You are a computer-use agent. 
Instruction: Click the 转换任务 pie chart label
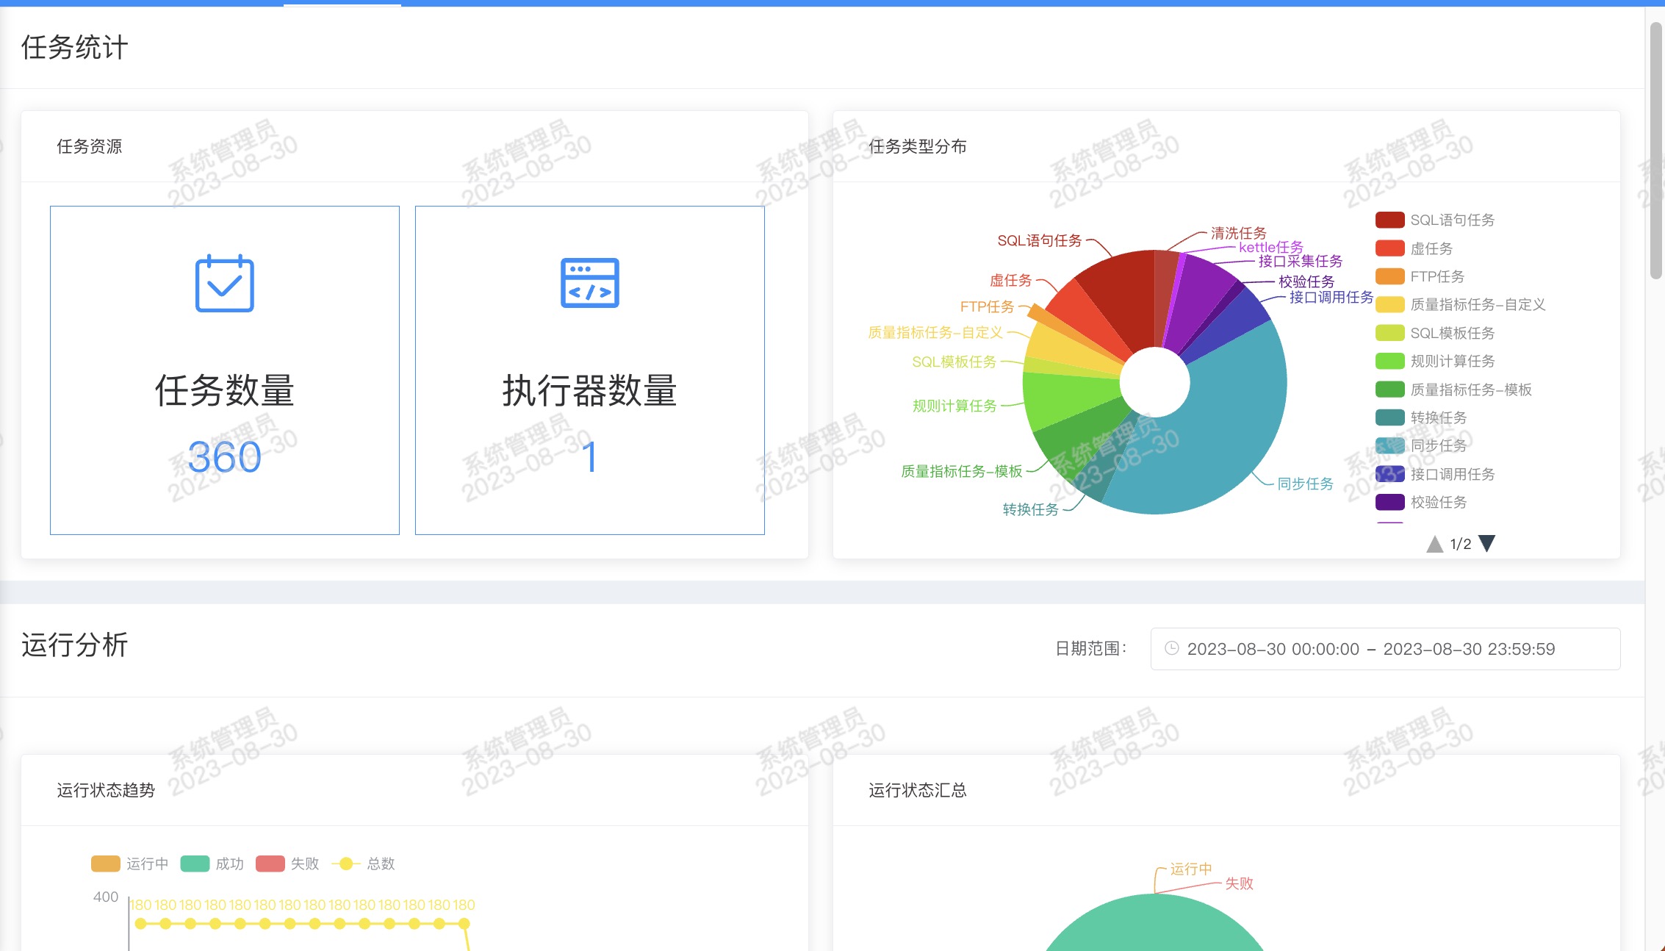pyautogui.click(x=1030, y=509)
